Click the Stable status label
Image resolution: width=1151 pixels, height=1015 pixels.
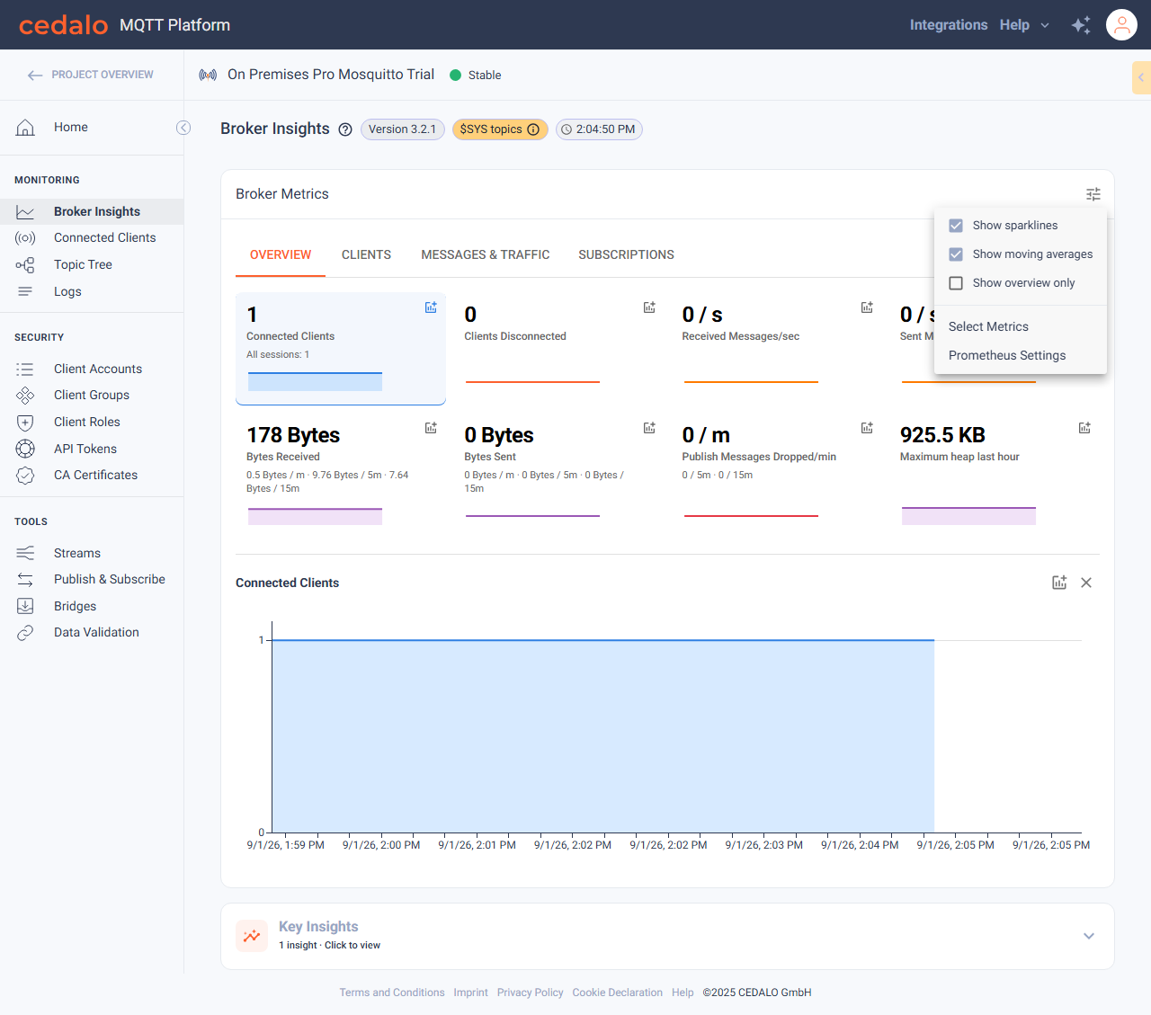[485, 76]
